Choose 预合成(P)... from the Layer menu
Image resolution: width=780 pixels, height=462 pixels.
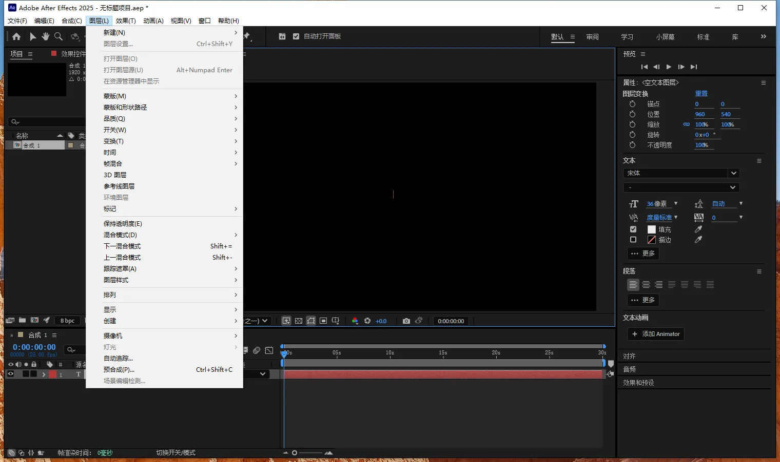(x=119, y=370)
